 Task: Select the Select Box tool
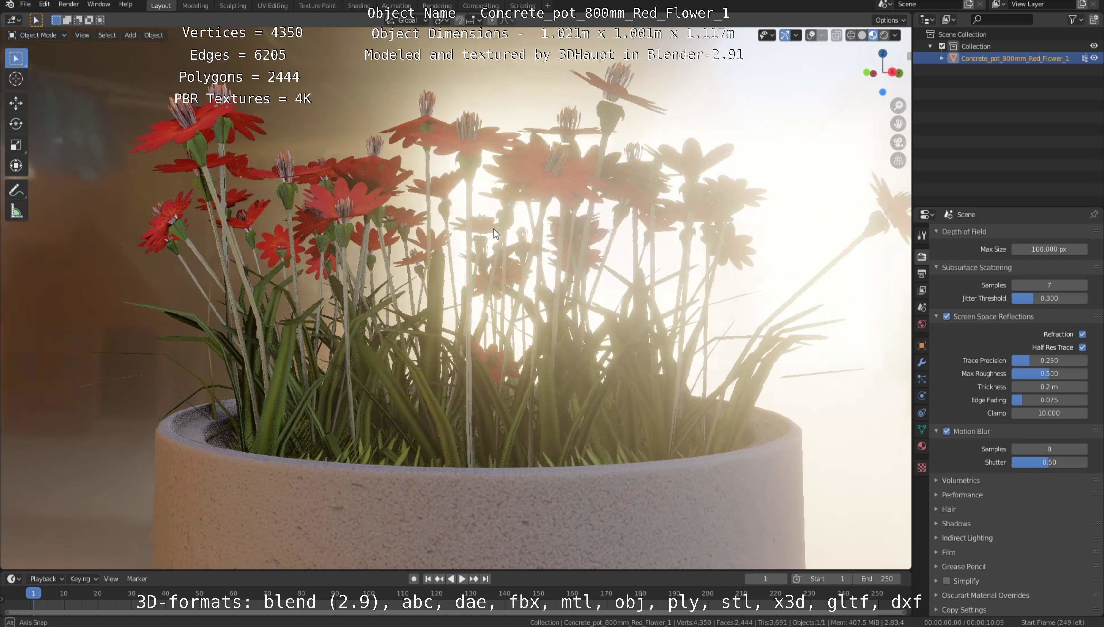click(16, 58)
